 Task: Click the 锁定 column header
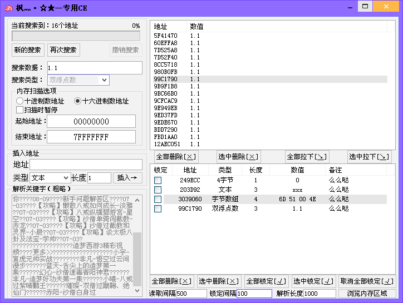[x=161, y=170]
